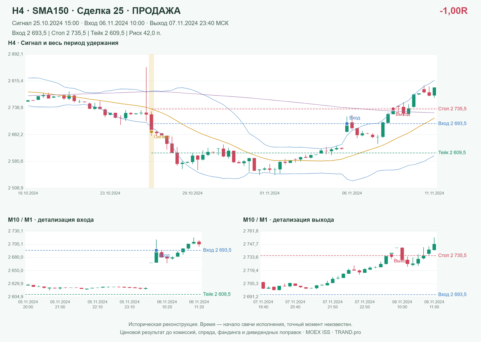The height and width of the screenshot is (342, 481).
Task: Click Тейк 2 609,5 label in entry detail chart
Action: coord(217,294)
